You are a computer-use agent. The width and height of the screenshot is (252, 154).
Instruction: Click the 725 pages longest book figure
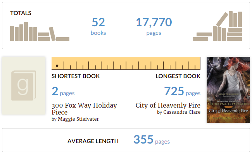pos(182,91)
